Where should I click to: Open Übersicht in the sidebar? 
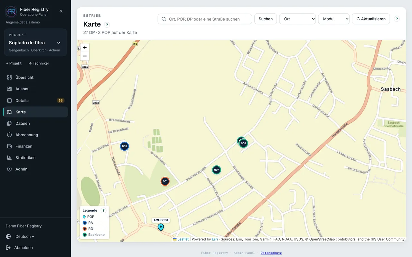pos(35,77)
